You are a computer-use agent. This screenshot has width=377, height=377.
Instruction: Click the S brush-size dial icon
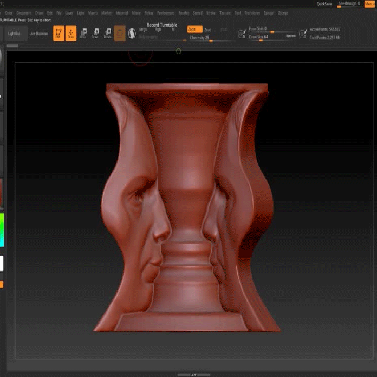(241, 33)
